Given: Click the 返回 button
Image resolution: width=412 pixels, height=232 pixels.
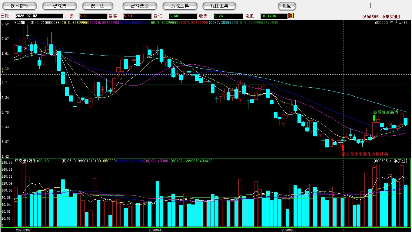Looking at the screenshot, I should point(287,6).
